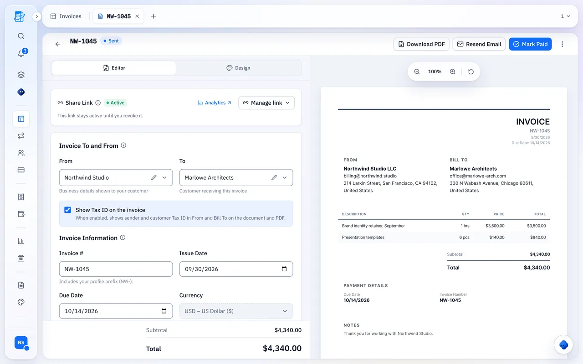Open the customers people sidebar icon

21,153
